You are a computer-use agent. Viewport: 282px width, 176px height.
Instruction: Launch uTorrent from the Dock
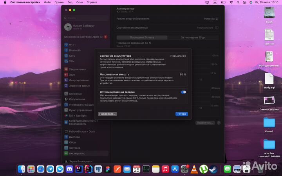point(204,169)
